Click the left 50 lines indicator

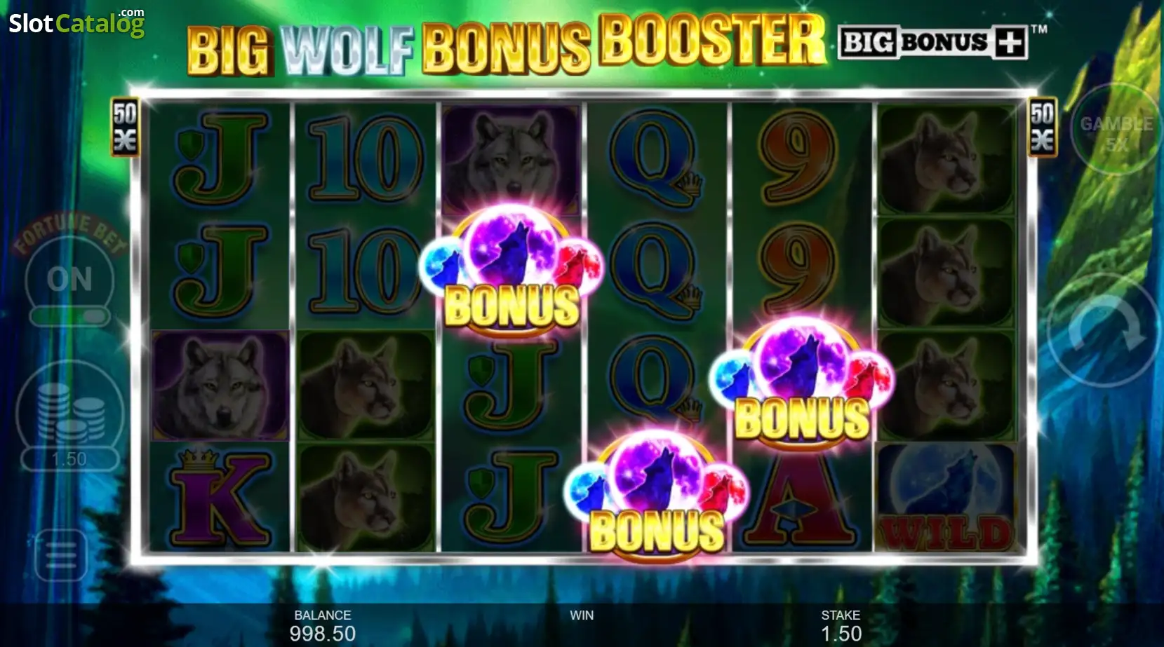coord(125,127)
